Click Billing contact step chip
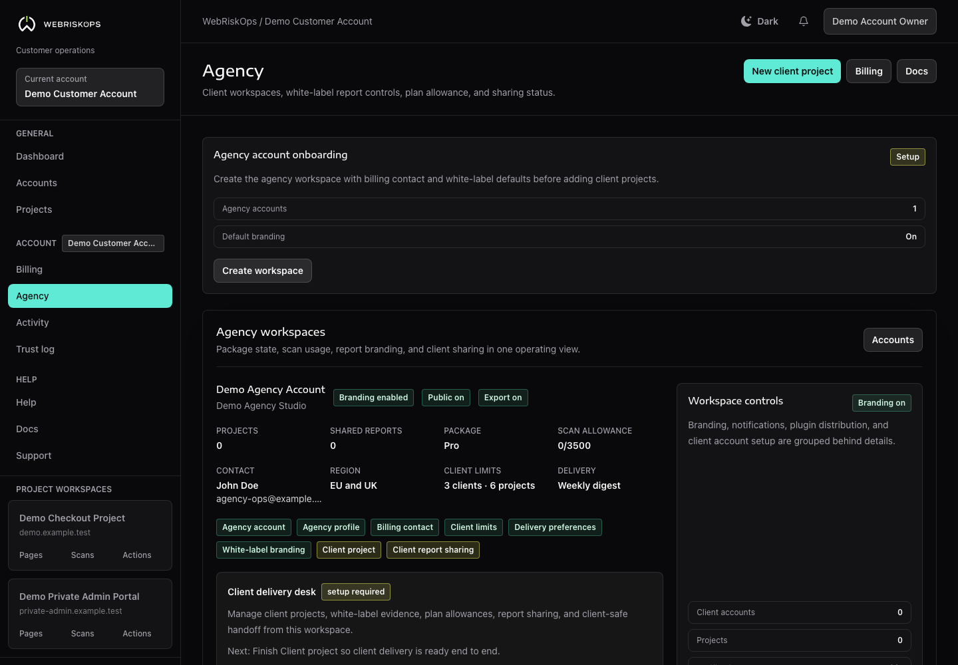This screenshot has height=665, width=958. pos(404,527)
